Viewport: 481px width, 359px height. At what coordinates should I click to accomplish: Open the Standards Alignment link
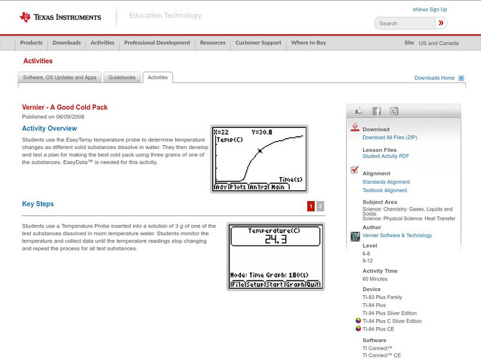pos(386,182)
